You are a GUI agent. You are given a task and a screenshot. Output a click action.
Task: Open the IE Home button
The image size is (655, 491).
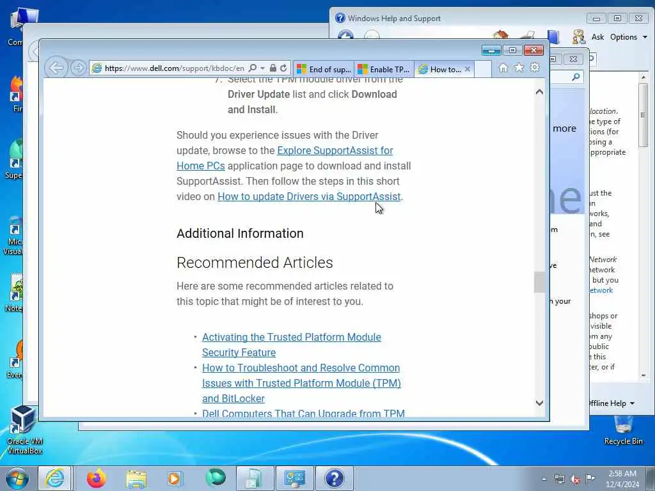point(503,68)
